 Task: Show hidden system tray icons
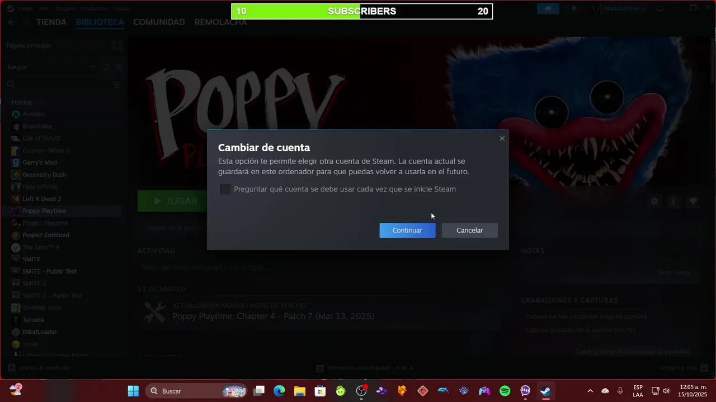click(x=590, y=391)
